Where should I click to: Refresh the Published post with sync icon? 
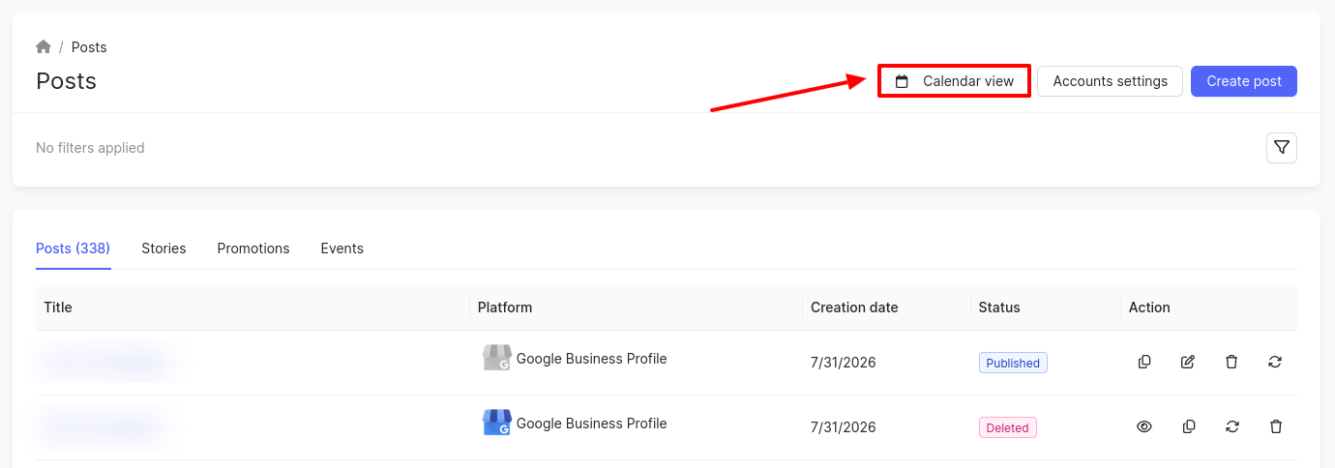click(1275, 362)
